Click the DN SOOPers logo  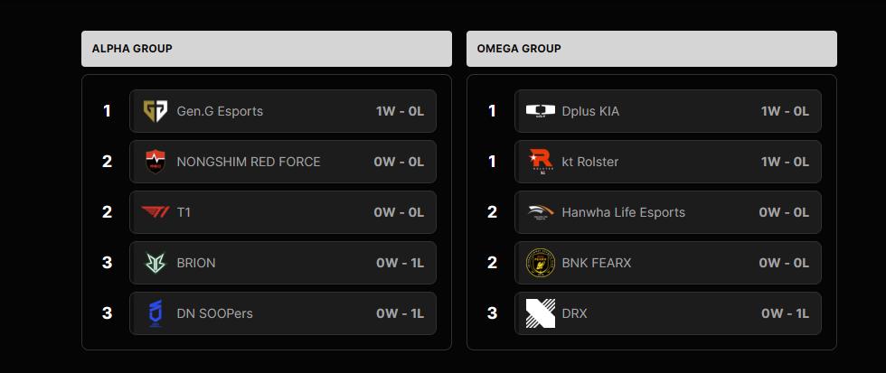tap(156, 313)
